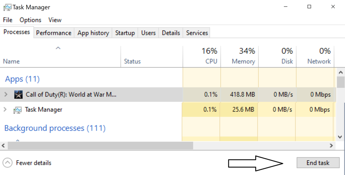
Task: Switch to the App history tab
Action: [93, 33]
